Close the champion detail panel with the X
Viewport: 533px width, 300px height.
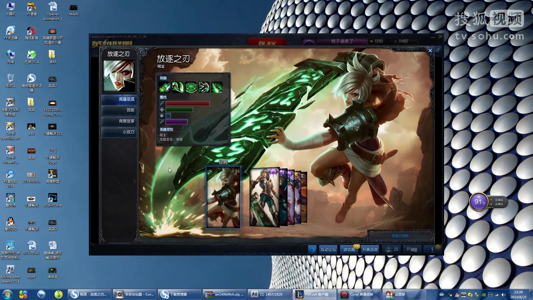pos(430,51)
